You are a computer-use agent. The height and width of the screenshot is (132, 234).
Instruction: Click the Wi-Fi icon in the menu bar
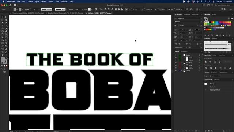[x=205, y=1]
